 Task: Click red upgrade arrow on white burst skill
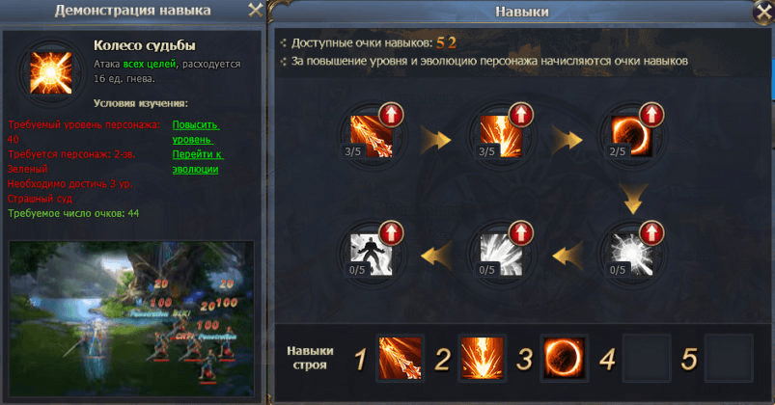click(x=651, y=233)
